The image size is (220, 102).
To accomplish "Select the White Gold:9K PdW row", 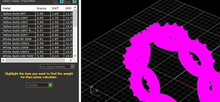I will [x=37, y=39].
